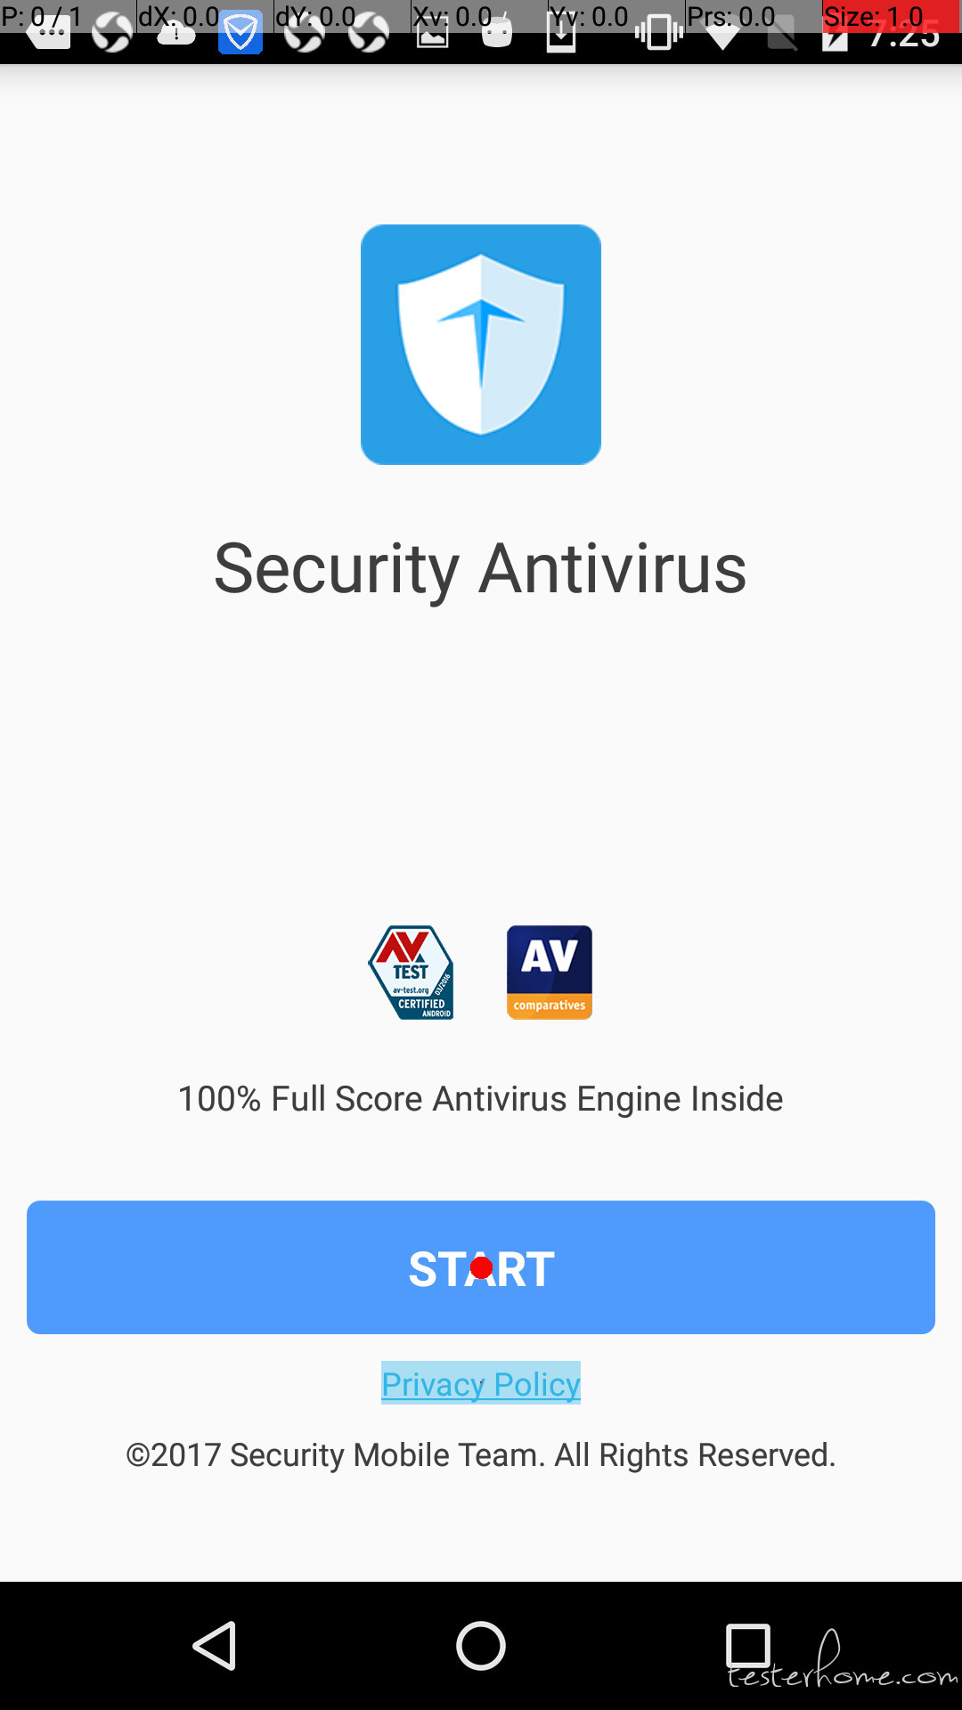Tap the blue START button

coord(481,1267)
